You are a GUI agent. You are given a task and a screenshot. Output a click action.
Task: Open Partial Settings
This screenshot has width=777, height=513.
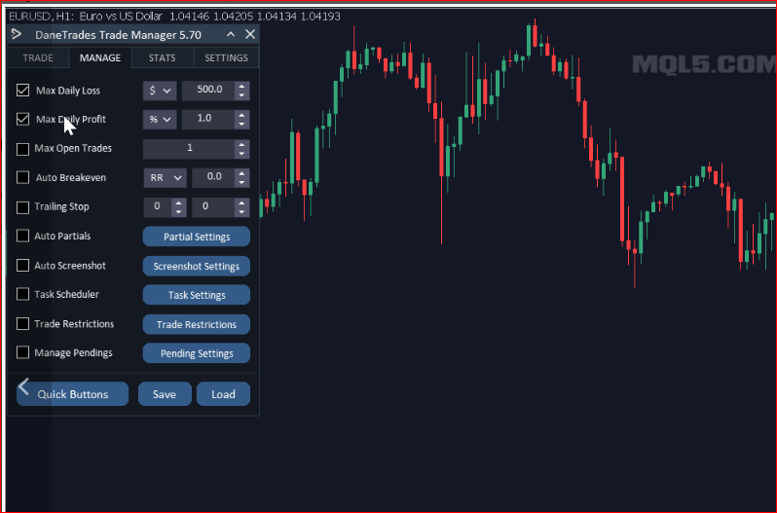click(197, 237)
